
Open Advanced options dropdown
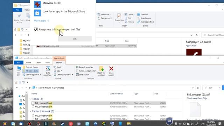(x=86, y=71)
